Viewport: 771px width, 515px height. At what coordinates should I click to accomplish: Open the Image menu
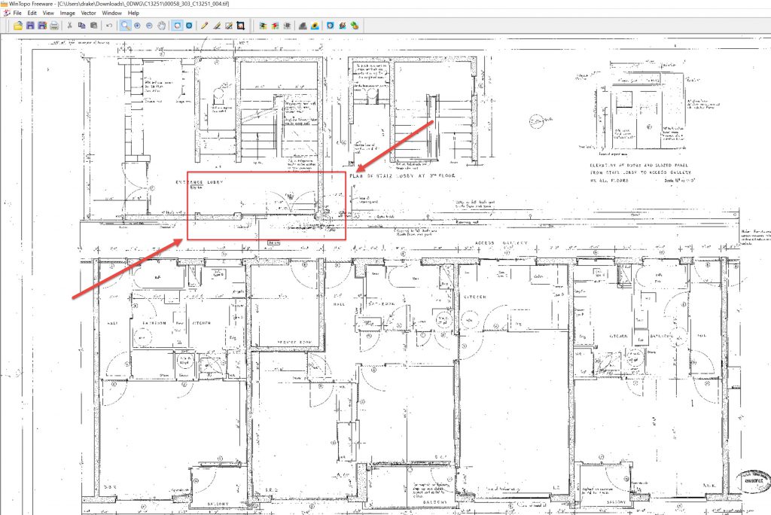tap(67, 14)
